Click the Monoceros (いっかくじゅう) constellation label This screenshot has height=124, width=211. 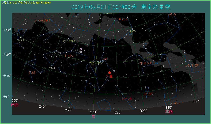tap(42, 20)
